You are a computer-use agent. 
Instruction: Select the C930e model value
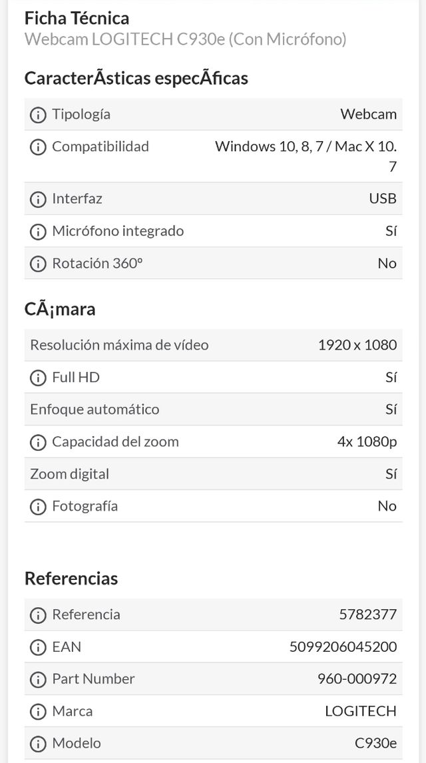click(x=378, y=744)
